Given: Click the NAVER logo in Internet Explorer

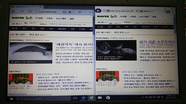Looking at the screenshot, I should [x=103, y=16].
